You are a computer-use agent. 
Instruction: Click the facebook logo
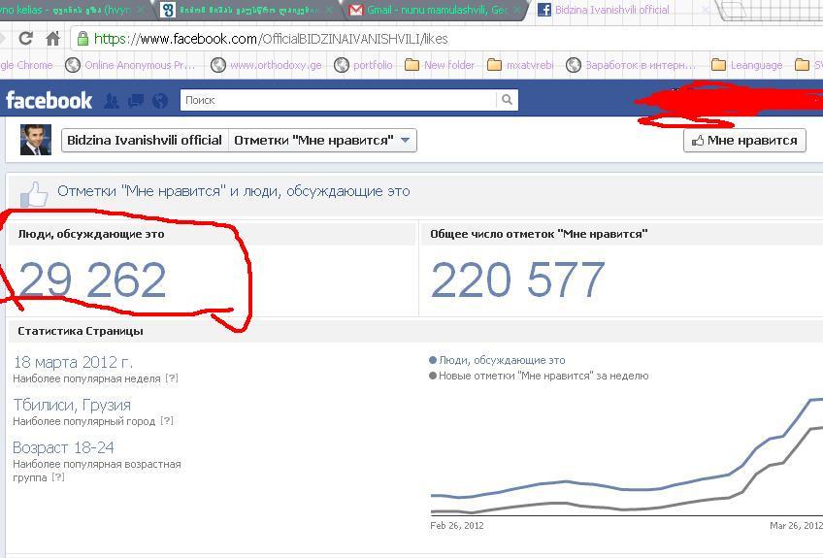[x=49, y=100]
